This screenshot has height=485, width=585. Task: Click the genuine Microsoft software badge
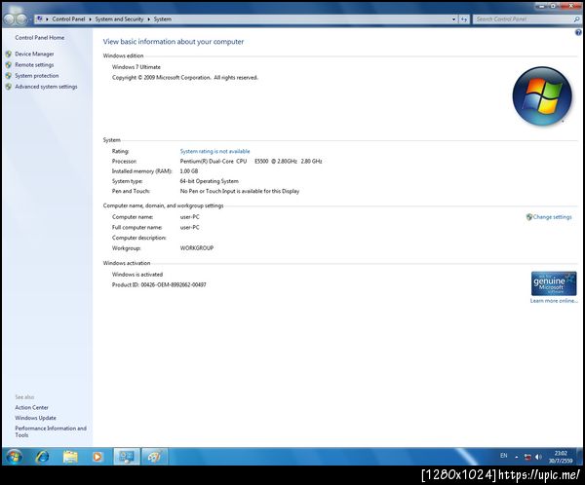(554, 283)
